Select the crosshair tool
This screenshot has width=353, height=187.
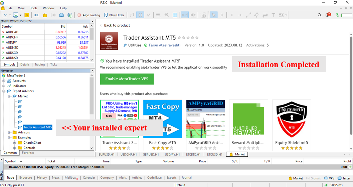tap(222, 15)
